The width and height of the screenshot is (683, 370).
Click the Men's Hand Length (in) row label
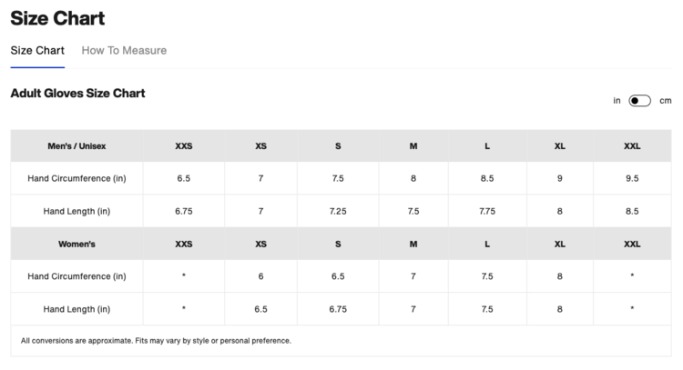(x=76, y=212)
